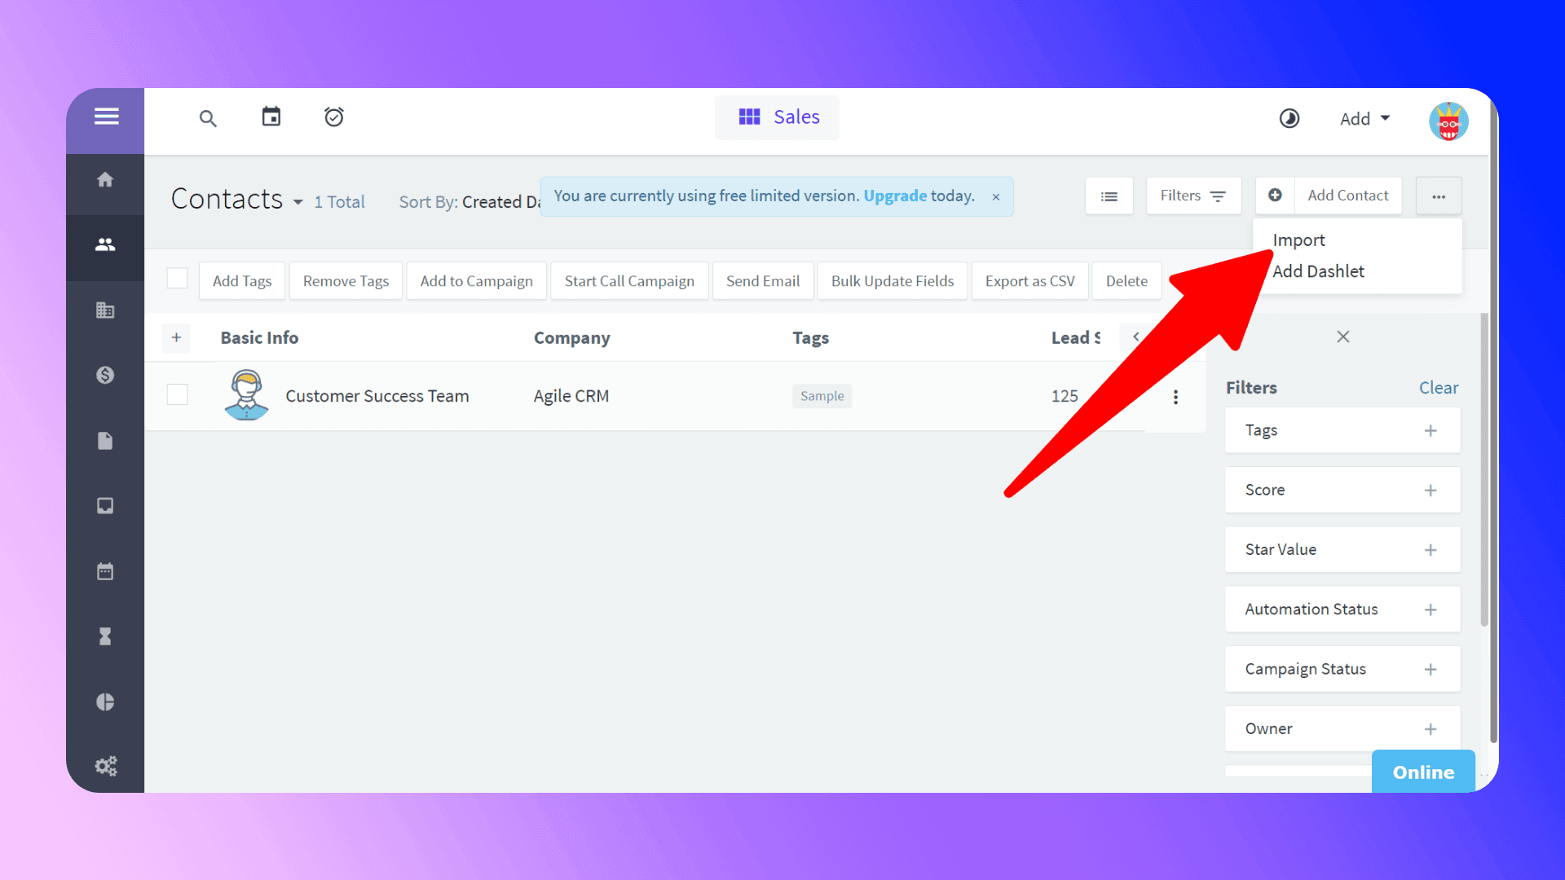Click the Sample tag
Screen dimensions: 1565x880
pyautogui.click(x=822, y=396)
